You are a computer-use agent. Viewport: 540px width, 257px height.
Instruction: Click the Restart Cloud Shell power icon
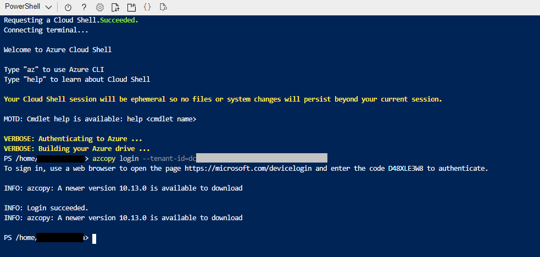tap(68, 7)
